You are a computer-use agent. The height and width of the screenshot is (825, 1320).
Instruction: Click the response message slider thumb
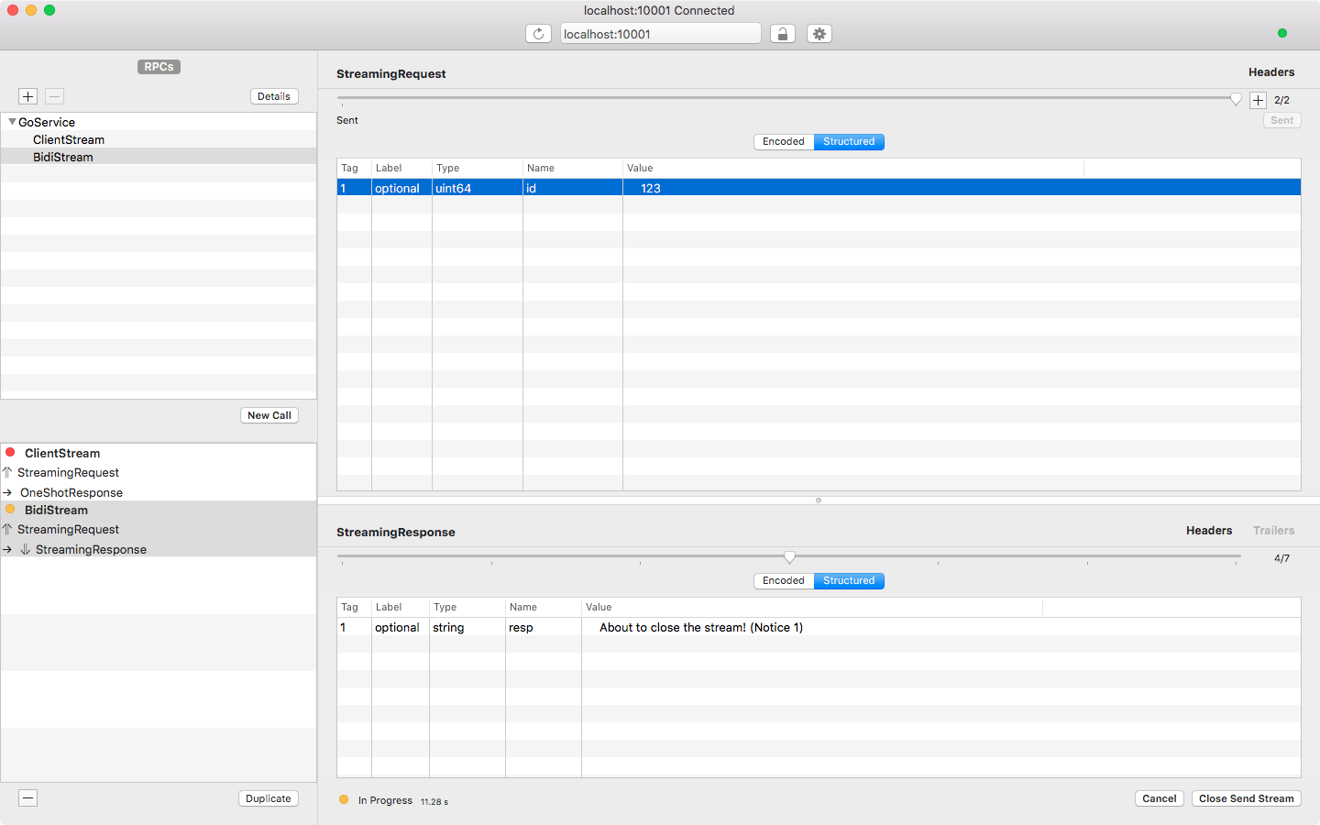(789, 556)
